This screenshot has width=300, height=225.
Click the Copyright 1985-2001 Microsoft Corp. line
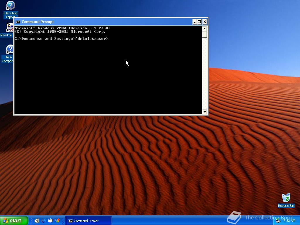point(60,32)
